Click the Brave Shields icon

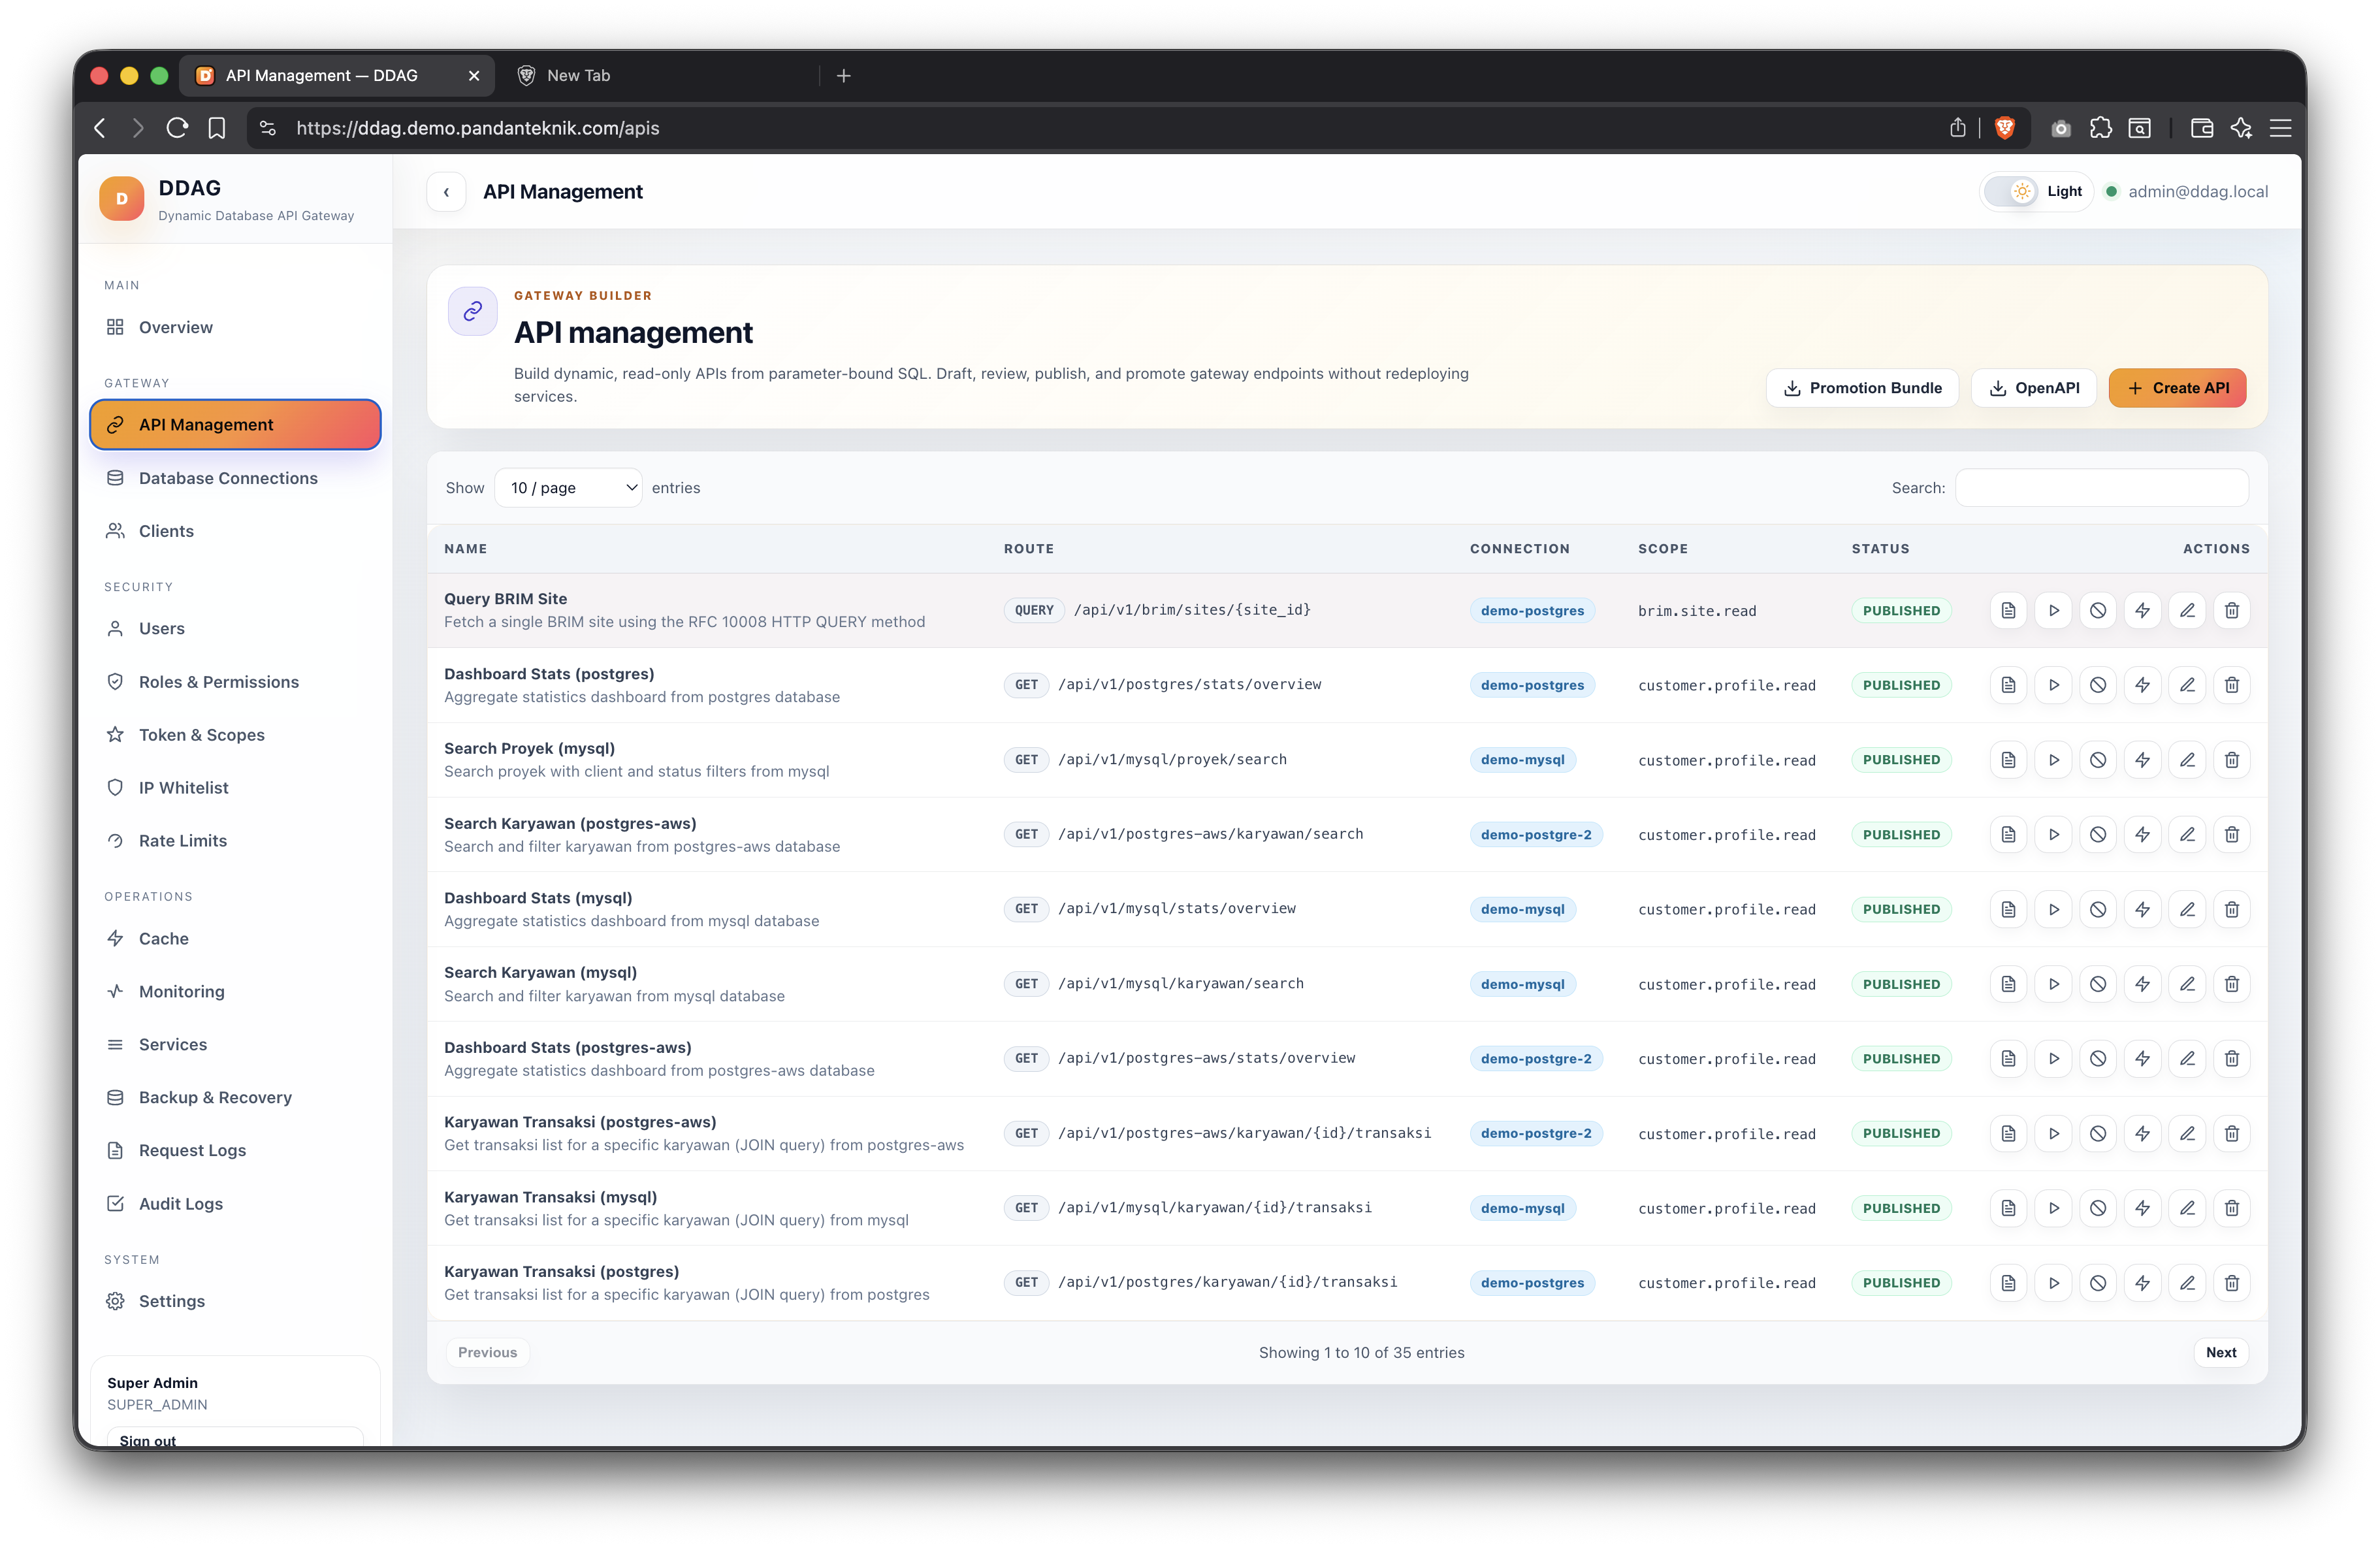tap(2005, 128)
